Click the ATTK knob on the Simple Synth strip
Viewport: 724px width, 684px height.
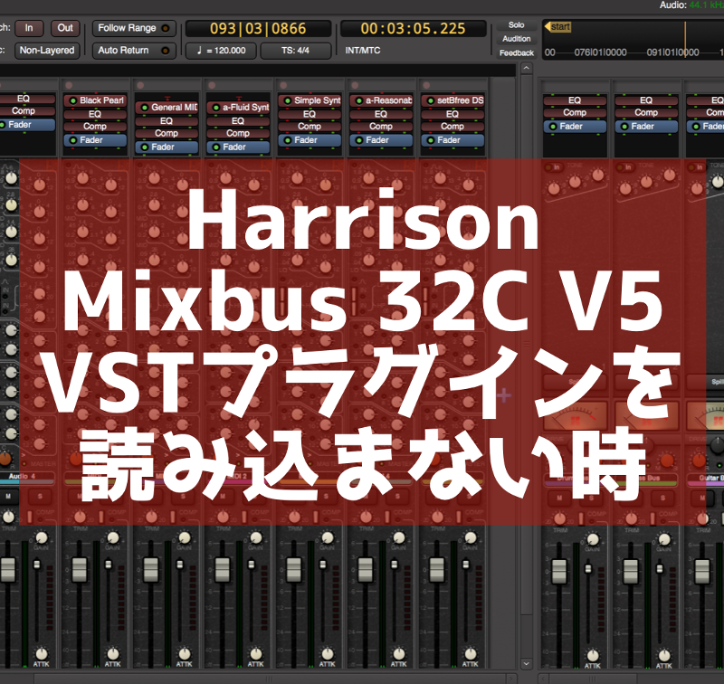[328, 653]
